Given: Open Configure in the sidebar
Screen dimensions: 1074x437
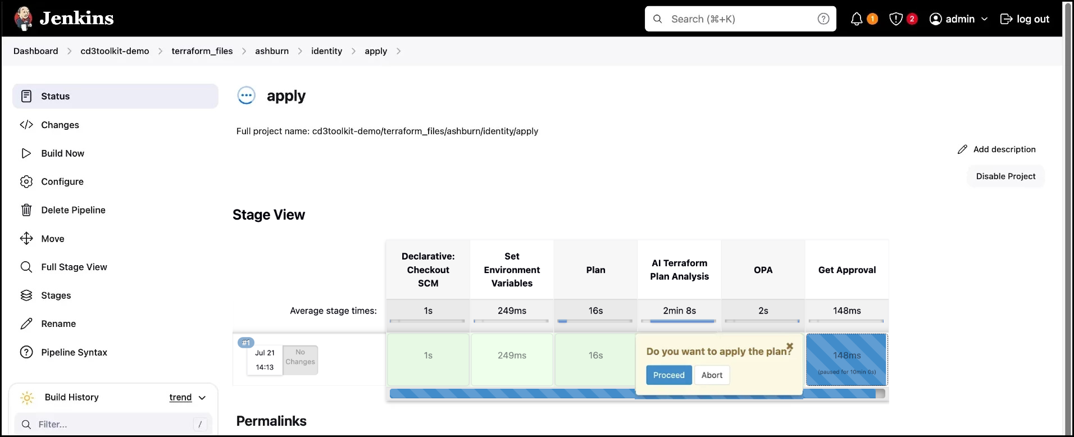Looking at the screenshot, I should (115, 181).
